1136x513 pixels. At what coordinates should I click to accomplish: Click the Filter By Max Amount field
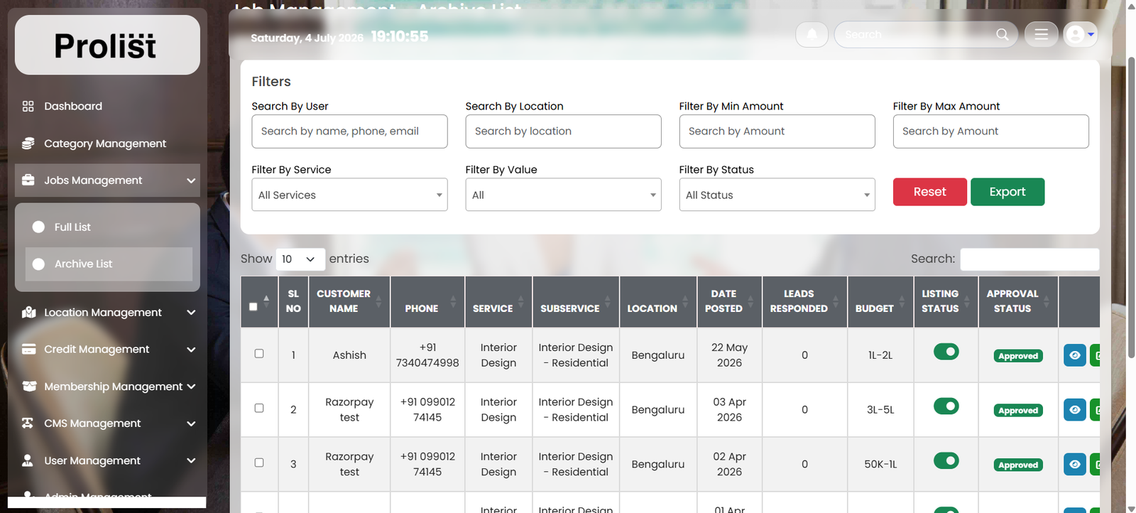coord(990,131)
